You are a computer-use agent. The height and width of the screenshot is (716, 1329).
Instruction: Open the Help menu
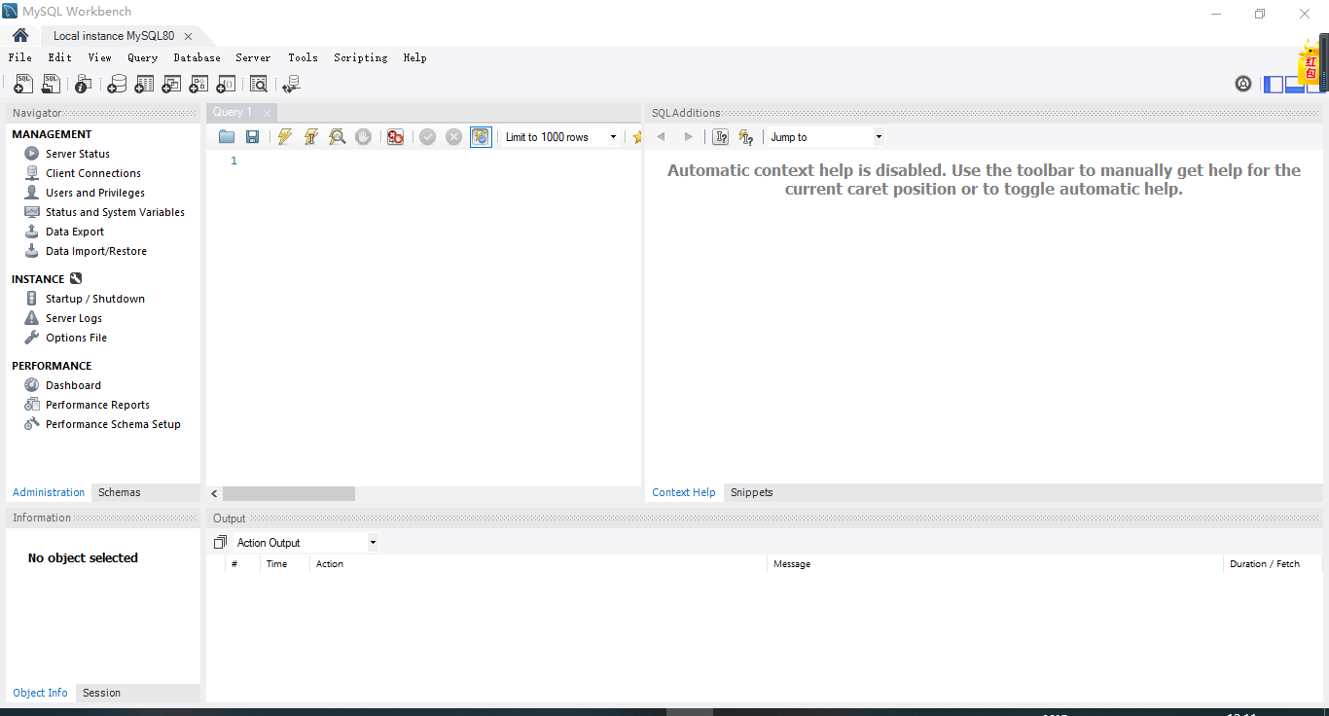click(x=415, y=57)
